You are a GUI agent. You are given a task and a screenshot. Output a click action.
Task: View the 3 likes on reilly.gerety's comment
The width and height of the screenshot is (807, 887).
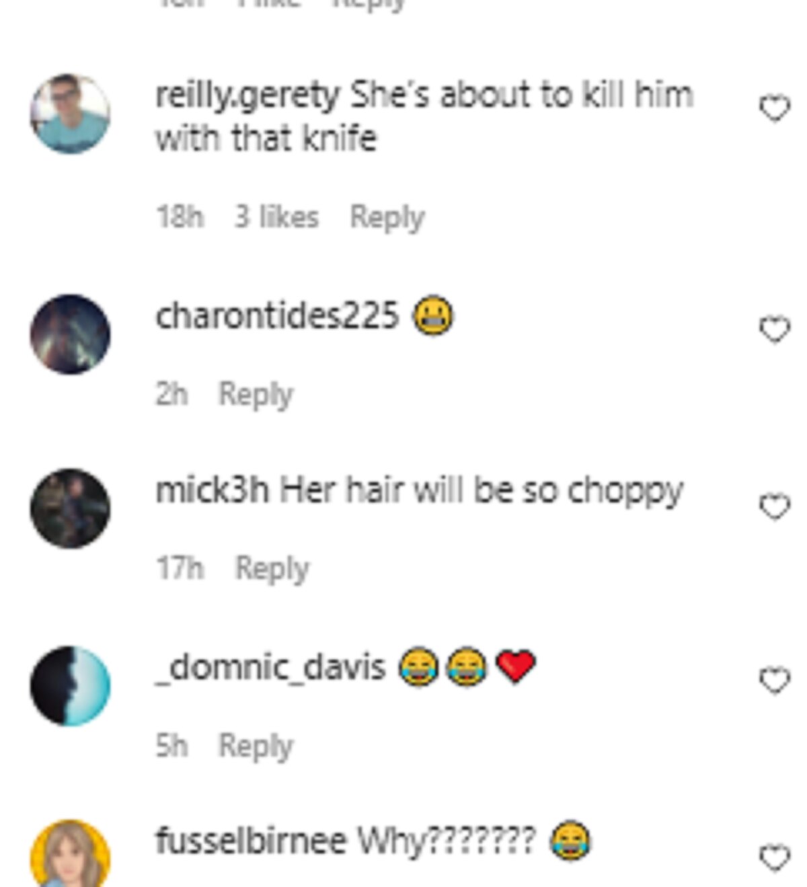(276, 217)
